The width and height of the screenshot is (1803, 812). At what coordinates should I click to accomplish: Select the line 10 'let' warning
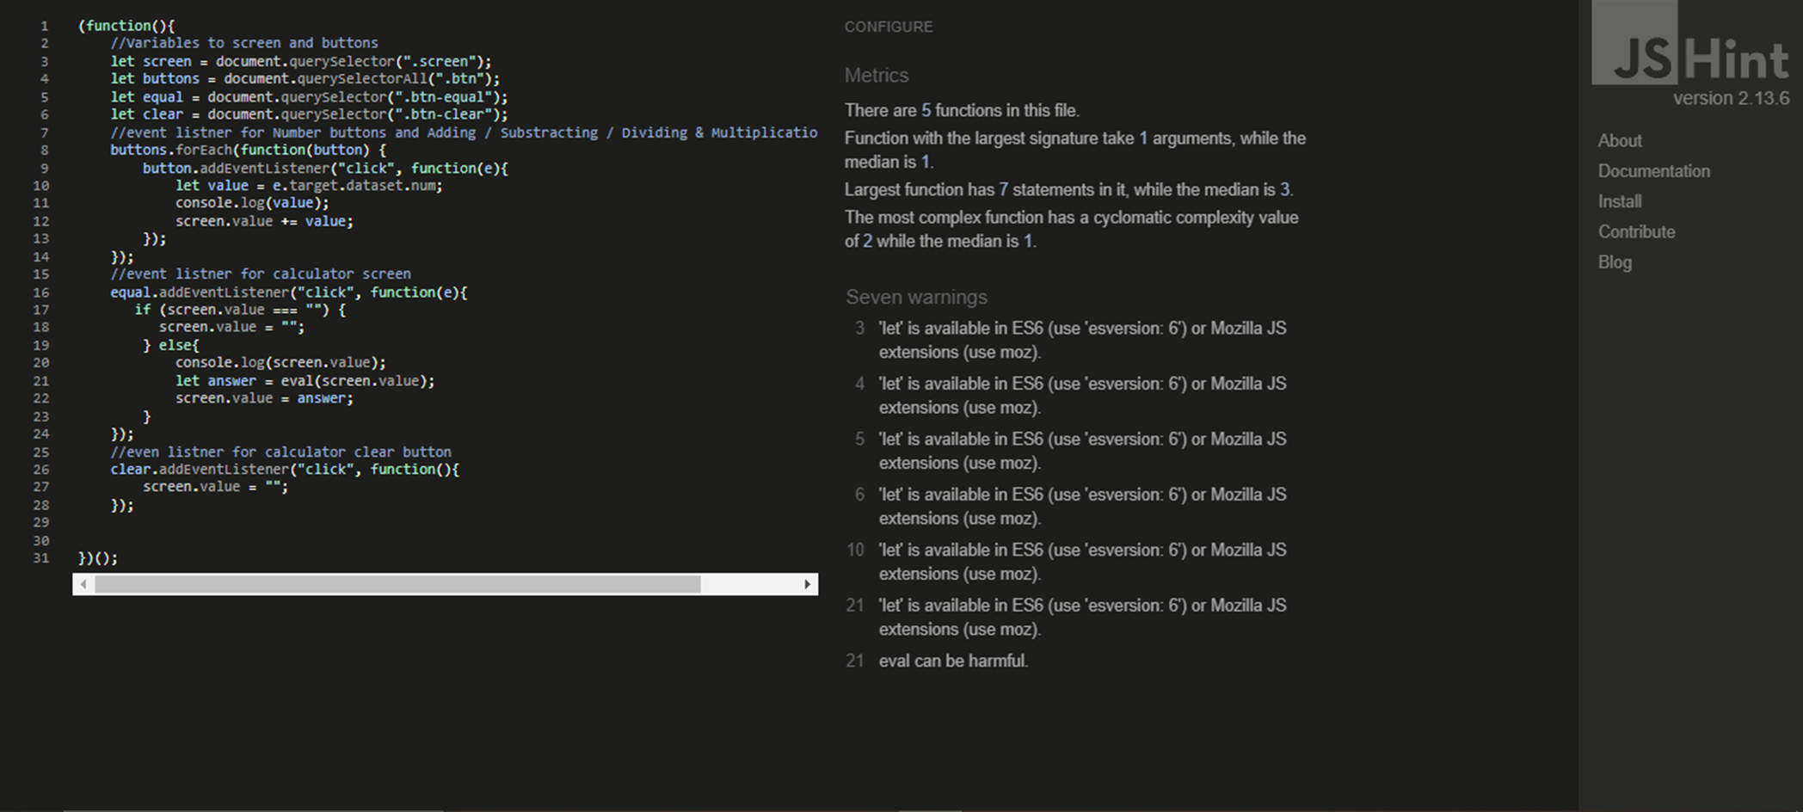(1082, 561)
